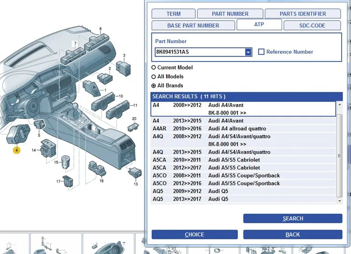
Task: Select the Current Model radio option
Action: coord(154,67)
